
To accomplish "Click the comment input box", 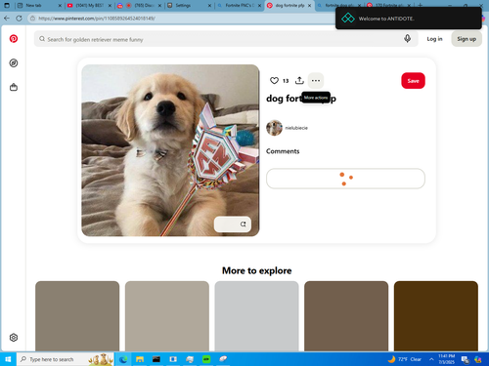I will (345, 179).
